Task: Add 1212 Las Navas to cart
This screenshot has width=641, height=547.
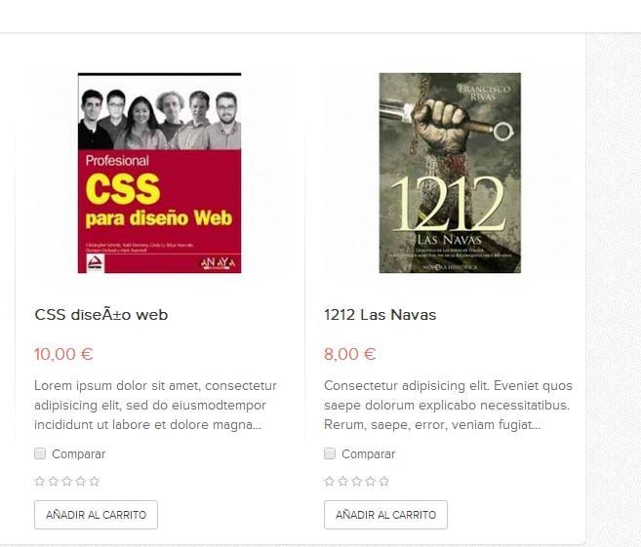Action: pos(386,515)
